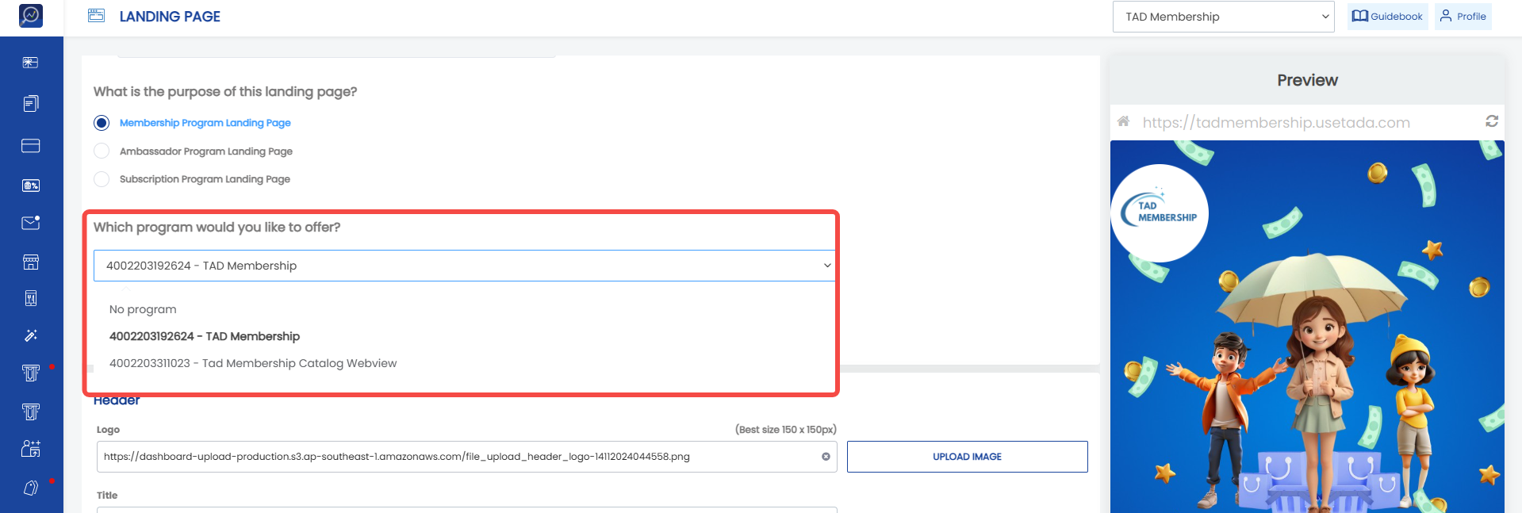Image resolution: width=1522 pixels, height=513 pixels.
Task: Open the sidebar ticket icon without a red dot
Action: click(x=31, y=411)
